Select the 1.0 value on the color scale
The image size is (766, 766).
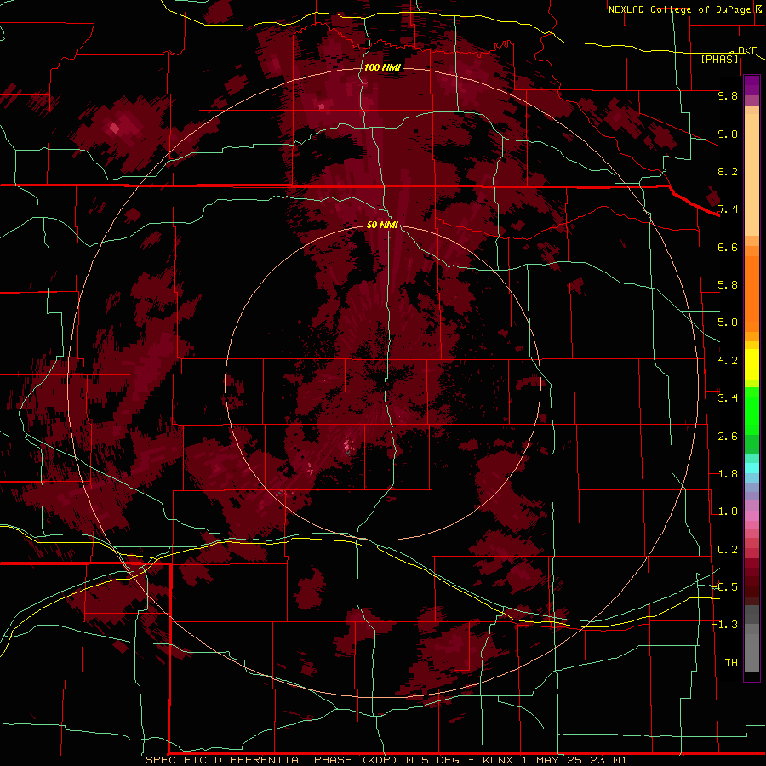tap(728, 512)
